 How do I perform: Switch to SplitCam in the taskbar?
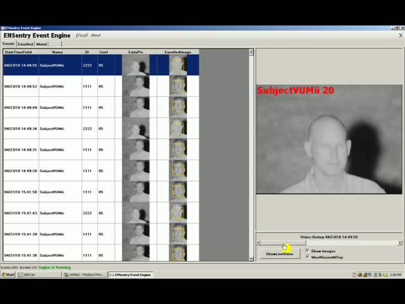coord(39,274)
